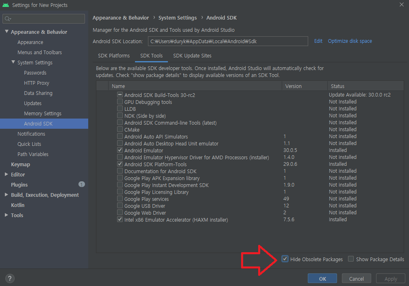The height and width of the screenshot is (286, 409).
Task: Click the System Settings breadcrumb
Action: click(178, 18)
